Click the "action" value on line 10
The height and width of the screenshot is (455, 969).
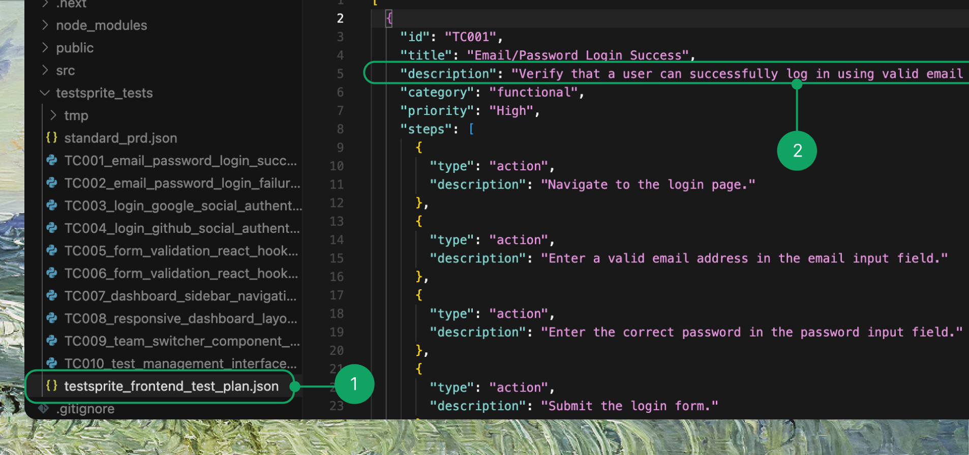point(519,166)
